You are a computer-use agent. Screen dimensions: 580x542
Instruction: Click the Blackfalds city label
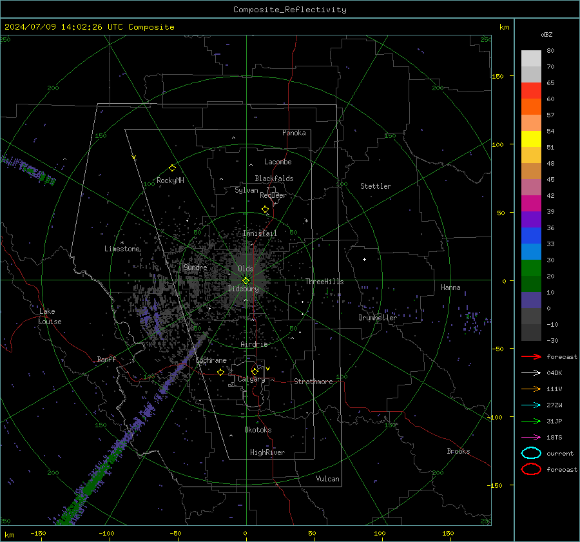coord(274,179)
